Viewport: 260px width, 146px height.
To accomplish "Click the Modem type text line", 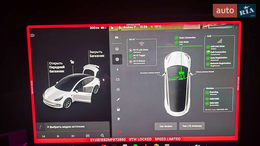I will (216, 110).
